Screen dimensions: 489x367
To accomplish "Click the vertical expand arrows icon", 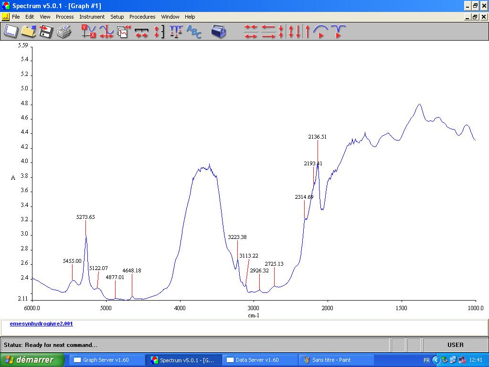I will coord(159,32).
